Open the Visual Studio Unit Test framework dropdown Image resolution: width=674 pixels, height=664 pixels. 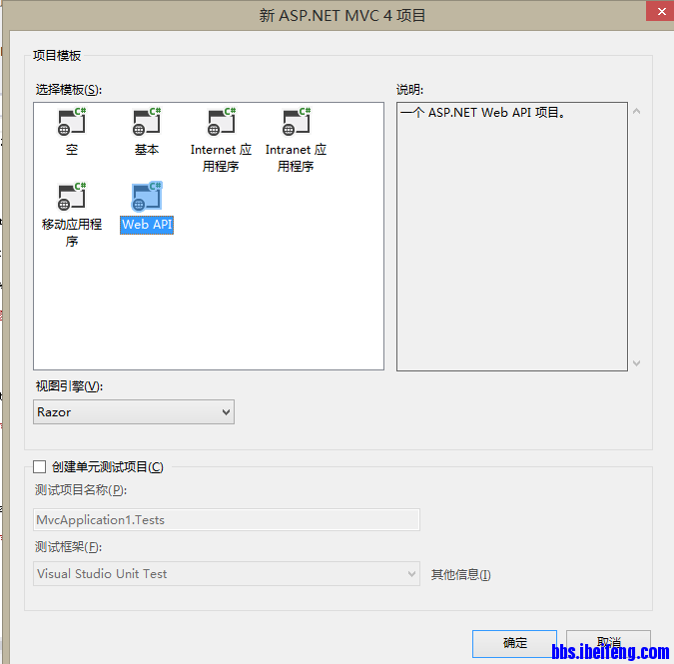click(x=226, y=573)
